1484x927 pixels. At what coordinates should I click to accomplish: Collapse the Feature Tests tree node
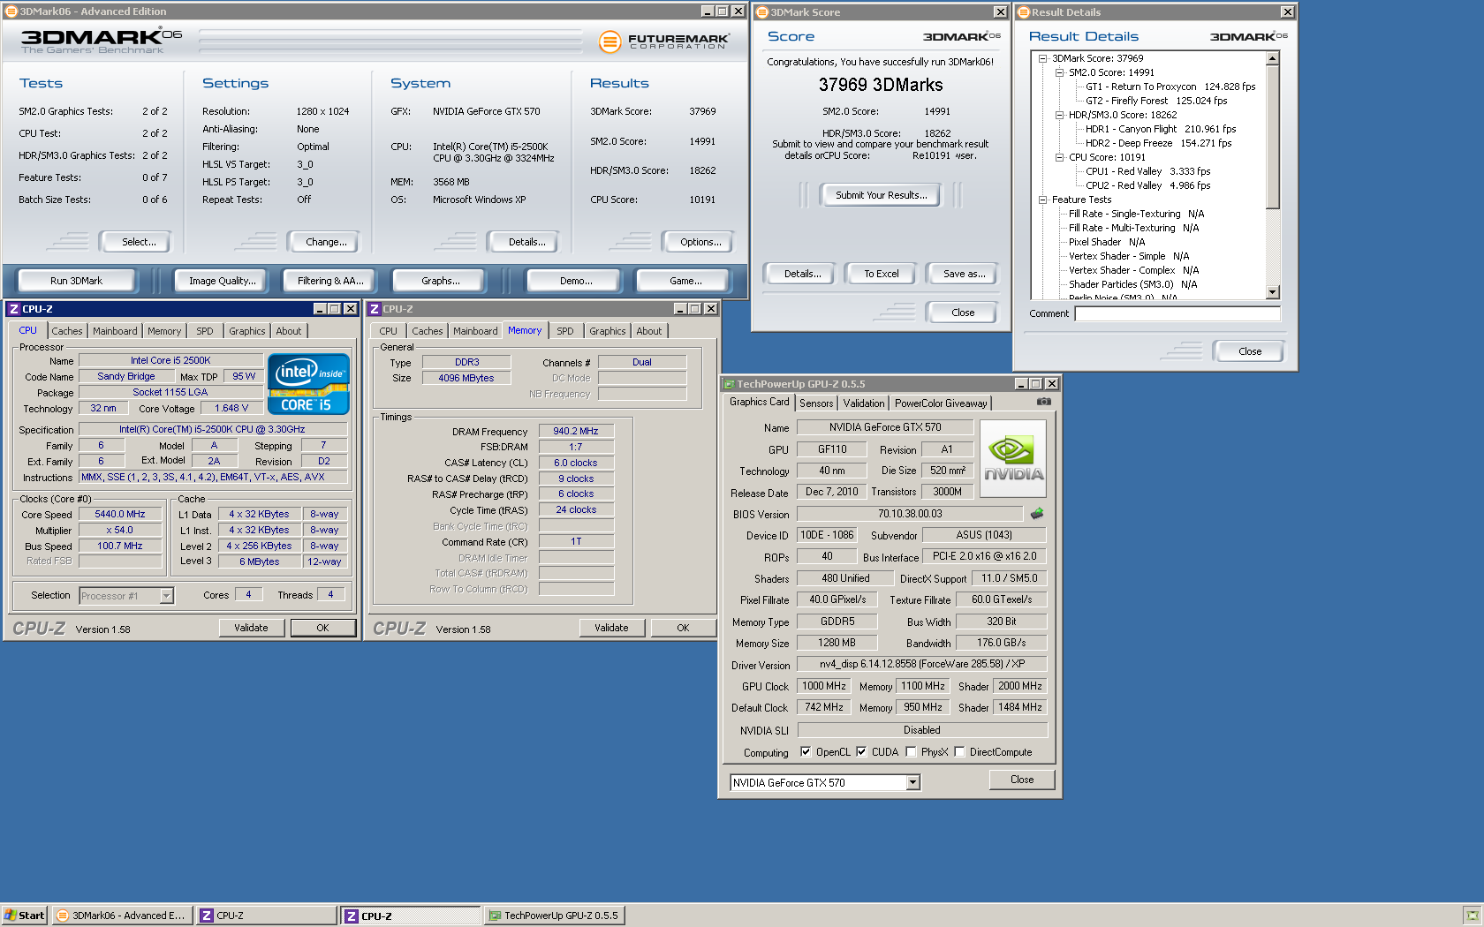point(1042,200)
